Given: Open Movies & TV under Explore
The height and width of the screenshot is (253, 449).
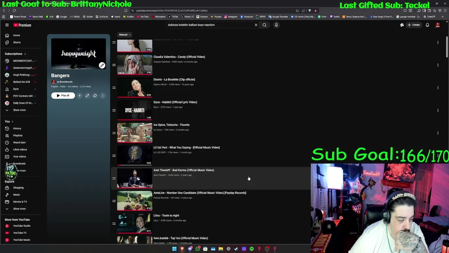Looking at the screenshot, I should pos(20,202).
